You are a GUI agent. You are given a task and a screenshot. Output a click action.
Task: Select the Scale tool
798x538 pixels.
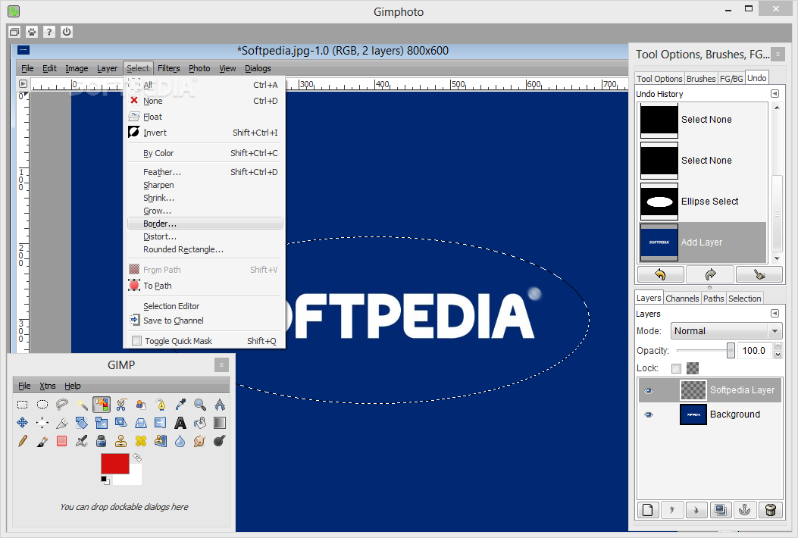(102, 423)
